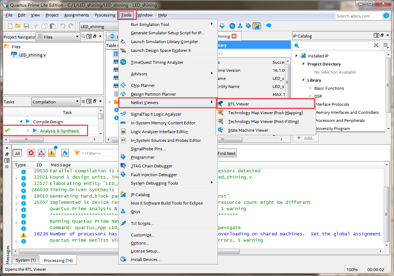Open the LED_shining project dropdown in toolbar
394x276 pixels.
click(99, 26)
